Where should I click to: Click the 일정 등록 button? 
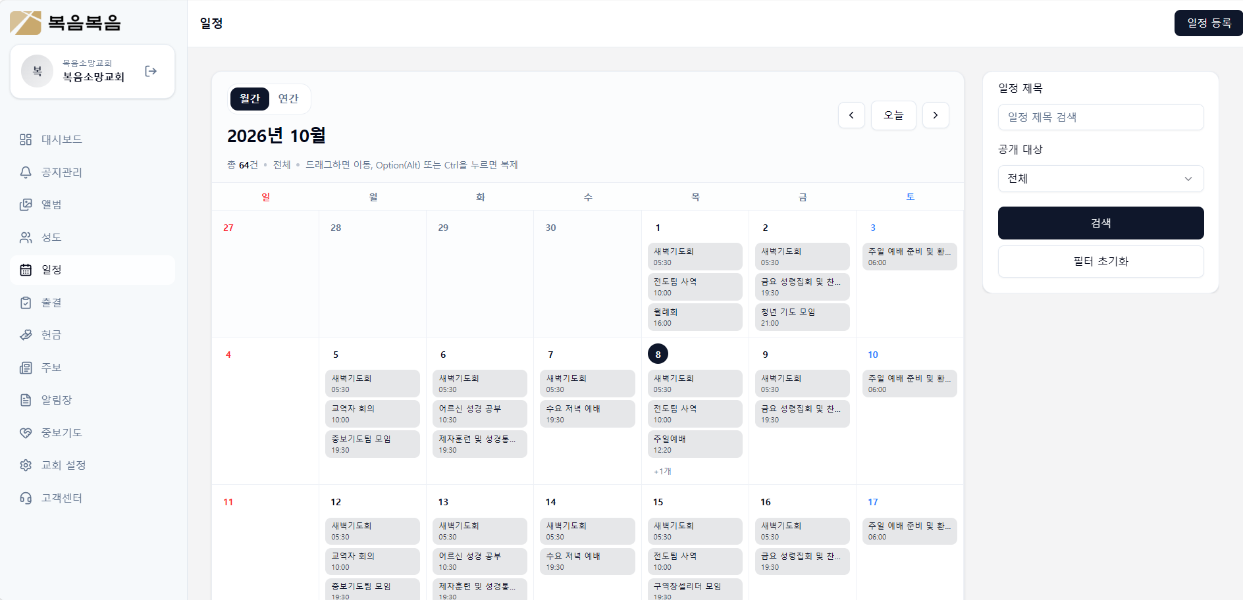(x=1209, y=23)
